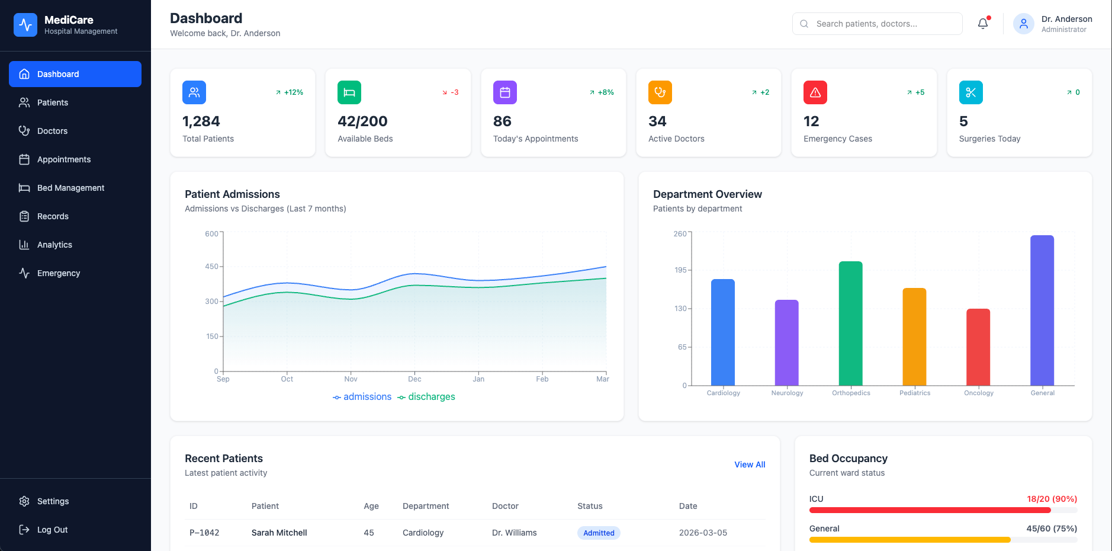The width and height of the screenshot is (1112, 551).
Task: Click the Cardiology blue bar
Action: [723, 332]
